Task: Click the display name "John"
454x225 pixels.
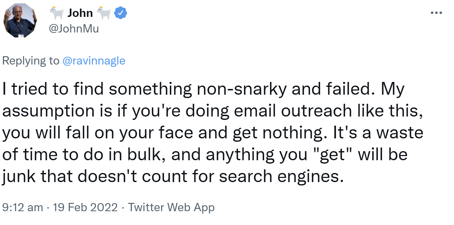Action: click(x=80, y=13)
